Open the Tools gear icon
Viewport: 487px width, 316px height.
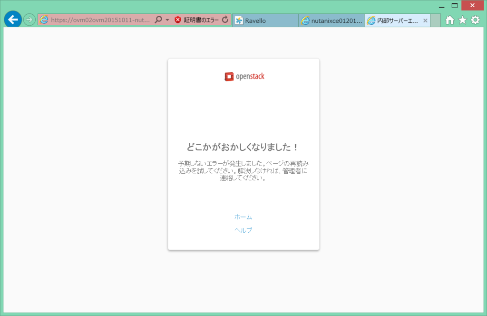tap(475, 20)
